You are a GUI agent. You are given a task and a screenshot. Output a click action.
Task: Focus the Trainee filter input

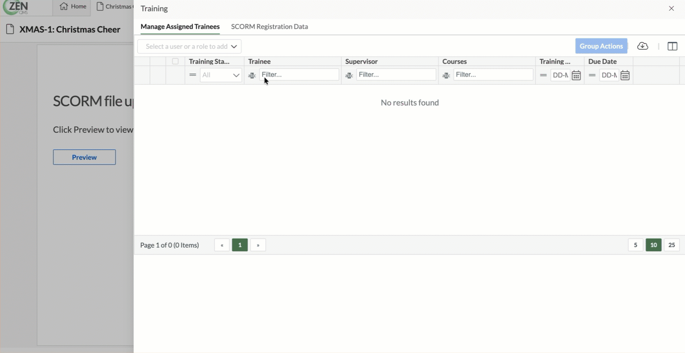coord(299,75)
